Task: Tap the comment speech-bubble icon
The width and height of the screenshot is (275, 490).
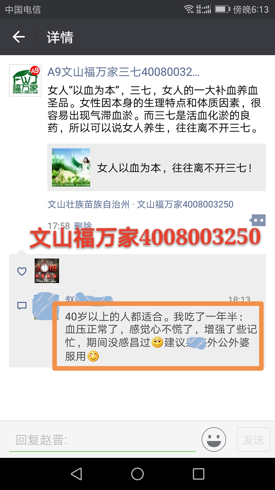Action: coord(22,306)
